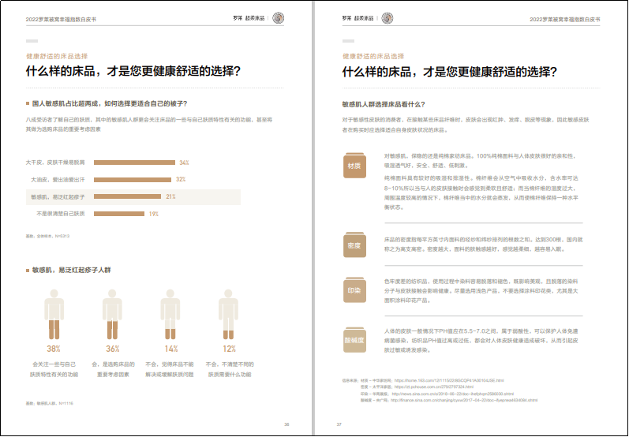
Task: Click the left page title 什么样的床品
Action: tap(133, 71)
